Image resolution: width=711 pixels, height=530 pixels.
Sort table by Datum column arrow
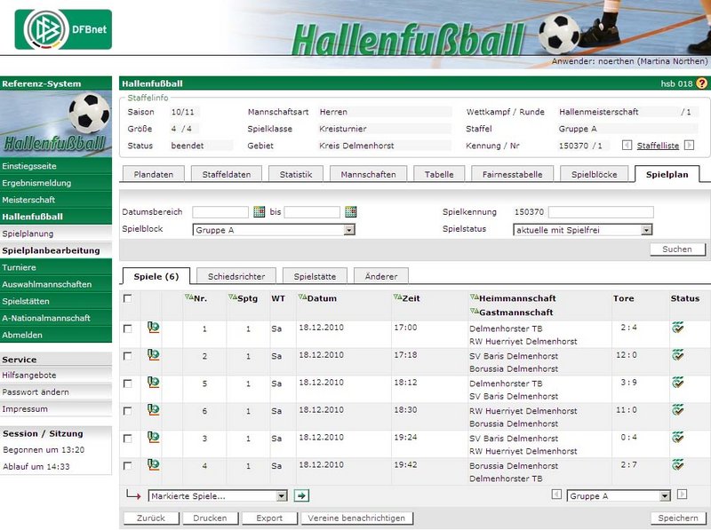click(x=302, y=297)
